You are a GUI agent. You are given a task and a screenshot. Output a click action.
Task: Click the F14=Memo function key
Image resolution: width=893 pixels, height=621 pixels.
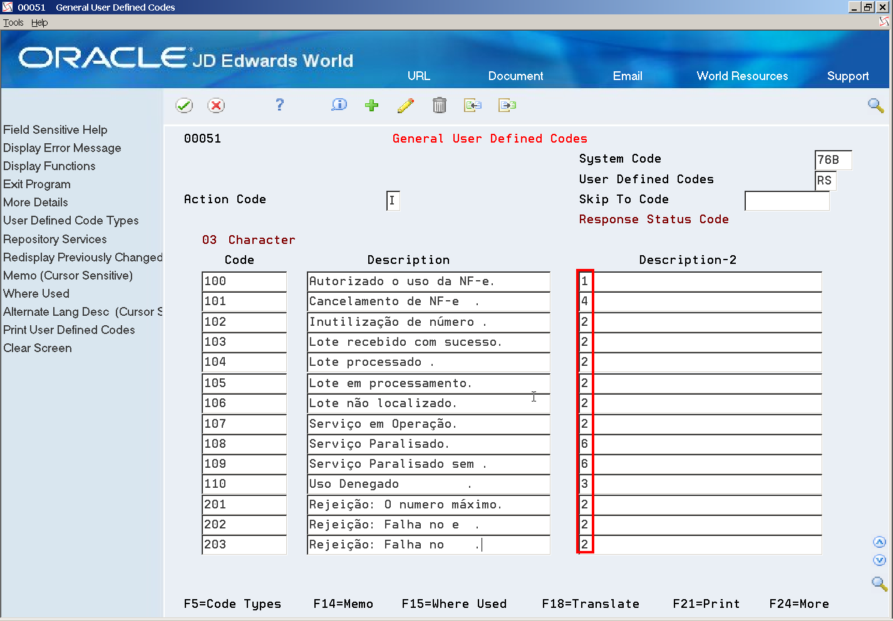(x=343, y=604)
